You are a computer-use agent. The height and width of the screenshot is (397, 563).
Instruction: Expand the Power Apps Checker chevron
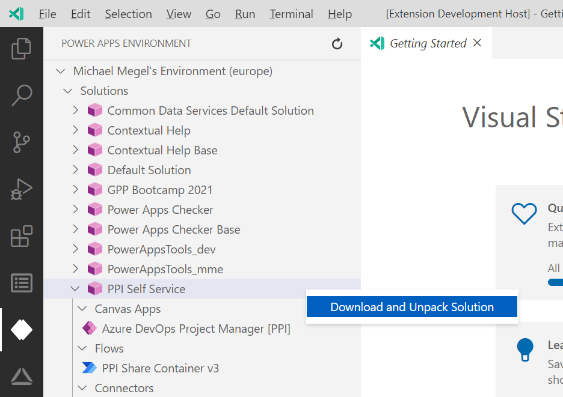[75, 209]
